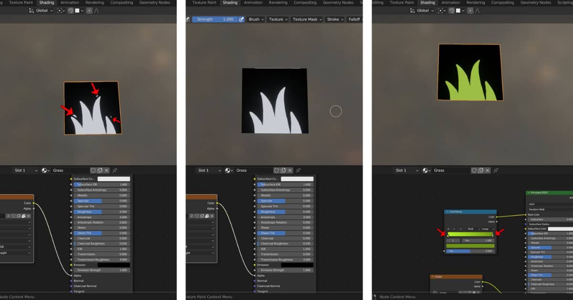This screenshot has height=300, width=573.
Task: Click the new material copy icon in the middle panel
Action: [x=283, y=170]
